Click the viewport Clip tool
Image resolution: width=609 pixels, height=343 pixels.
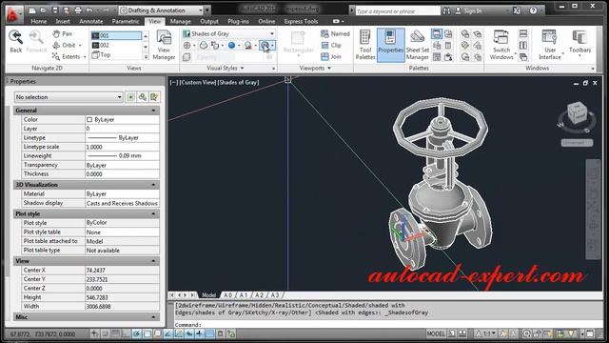pyautogui.click(x=331, y=45)
